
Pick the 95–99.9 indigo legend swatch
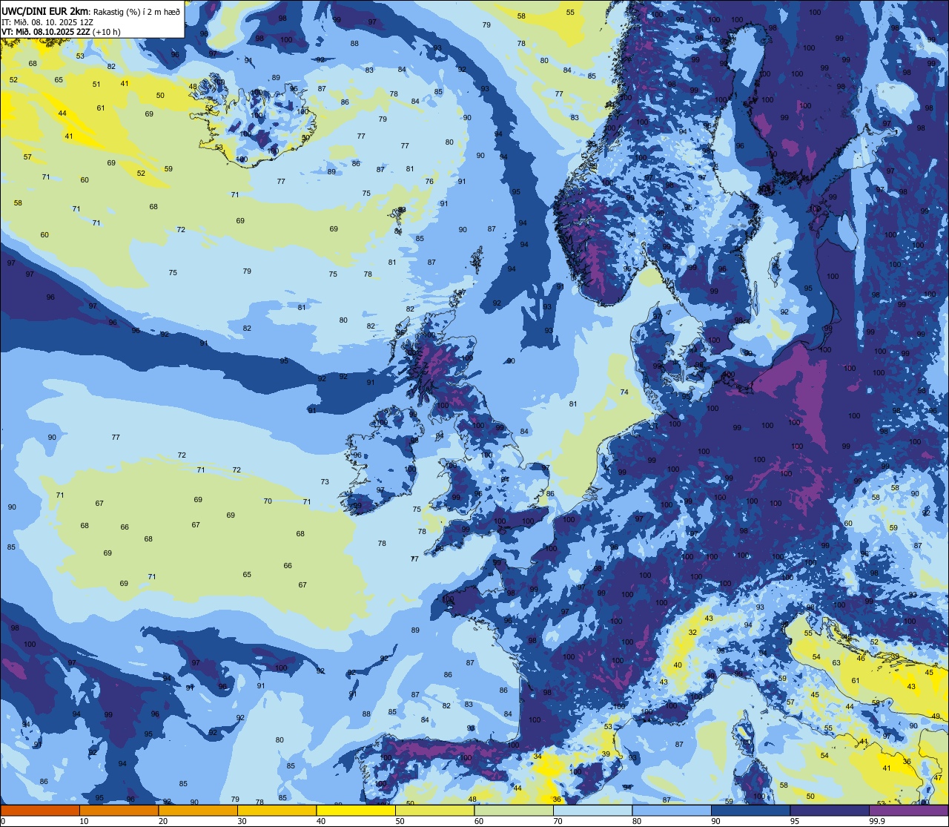830,811
